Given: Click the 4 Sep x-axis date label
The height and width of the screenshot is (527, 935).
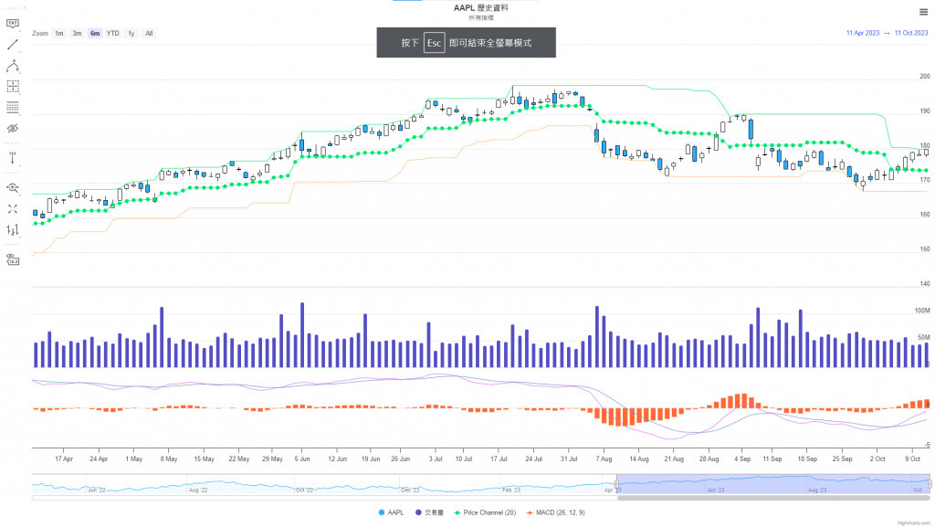Looking at the screenshot, I should click(x=741, y=459).
